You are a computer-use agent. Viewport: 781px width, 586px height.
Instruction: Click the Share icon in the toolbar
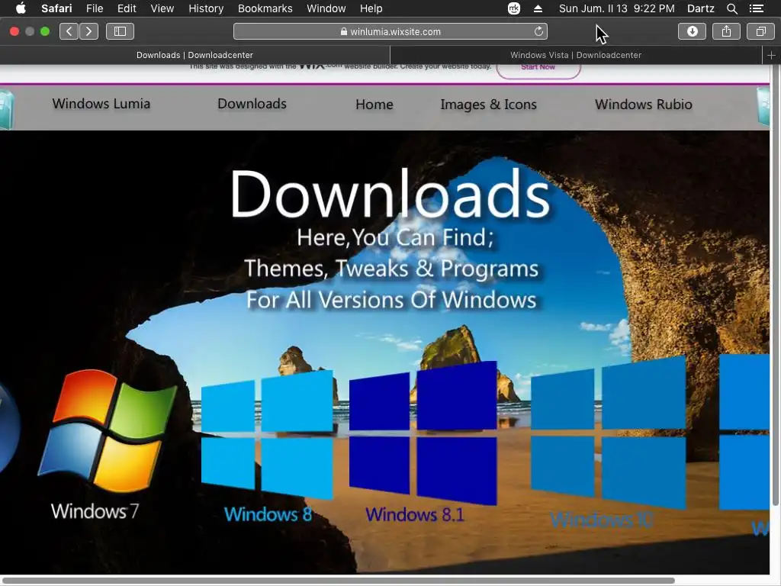(x=726, y=31)
